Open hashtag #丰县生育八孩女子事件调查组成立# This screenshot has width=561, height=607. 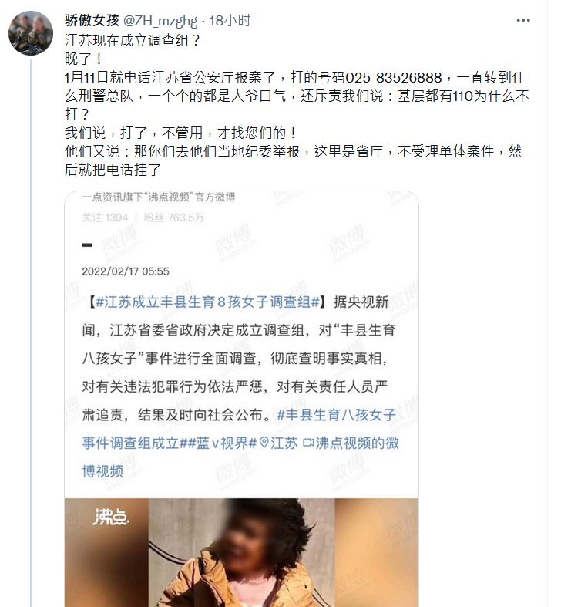point(239,429)
